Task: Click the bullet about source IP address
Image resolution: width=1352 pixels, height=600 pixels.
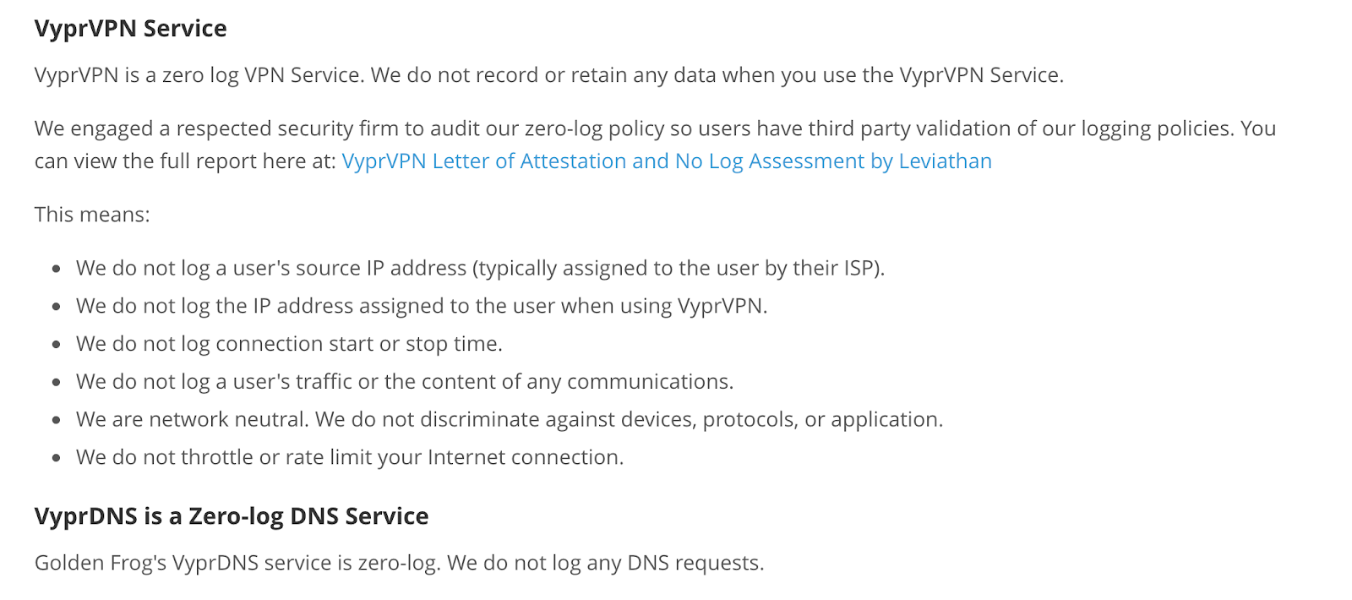Action: [480, 268]
